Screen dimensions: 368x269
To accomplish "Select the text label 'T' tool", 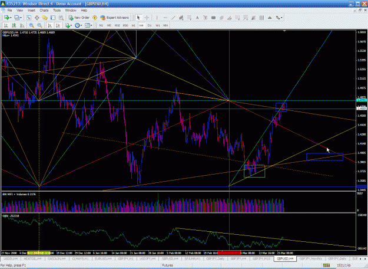I will (x=205, y=18).
